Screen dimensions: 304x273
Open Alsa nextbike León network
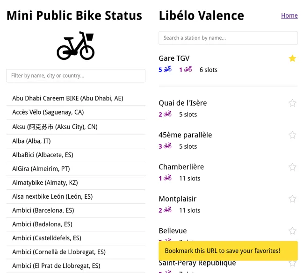tap(76, 196)
